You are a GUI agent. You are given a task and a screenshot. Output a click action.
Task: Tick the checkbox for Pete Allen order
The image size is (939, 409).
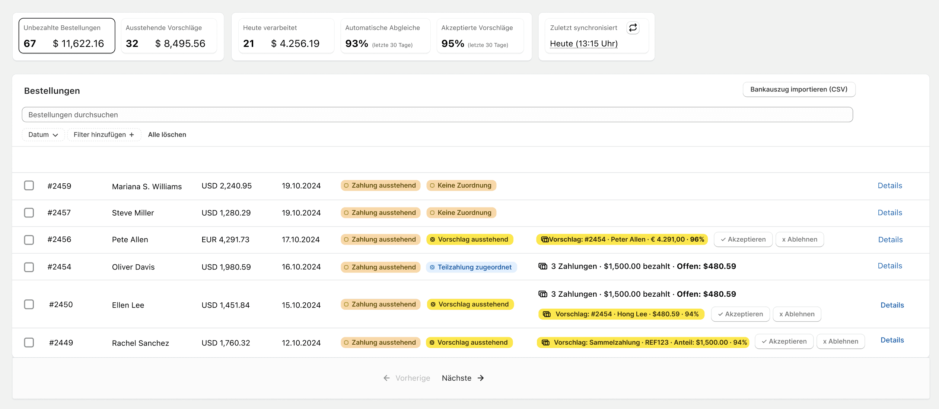pyautogui.click(x=29, y=240)
